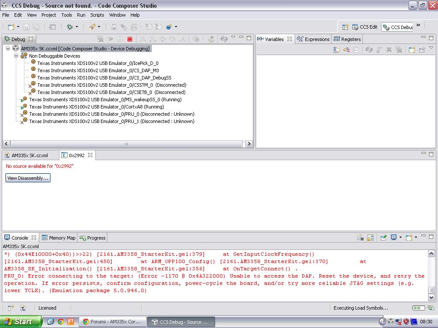Open the Debug view menu triangle
This screenshot has height=328, width=438.
[x=233, y=37]
